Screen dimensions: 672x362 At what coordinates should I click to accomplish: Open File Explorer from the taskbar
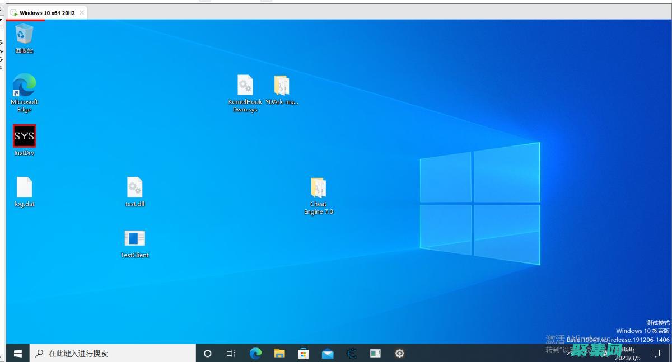click(279, 353)
